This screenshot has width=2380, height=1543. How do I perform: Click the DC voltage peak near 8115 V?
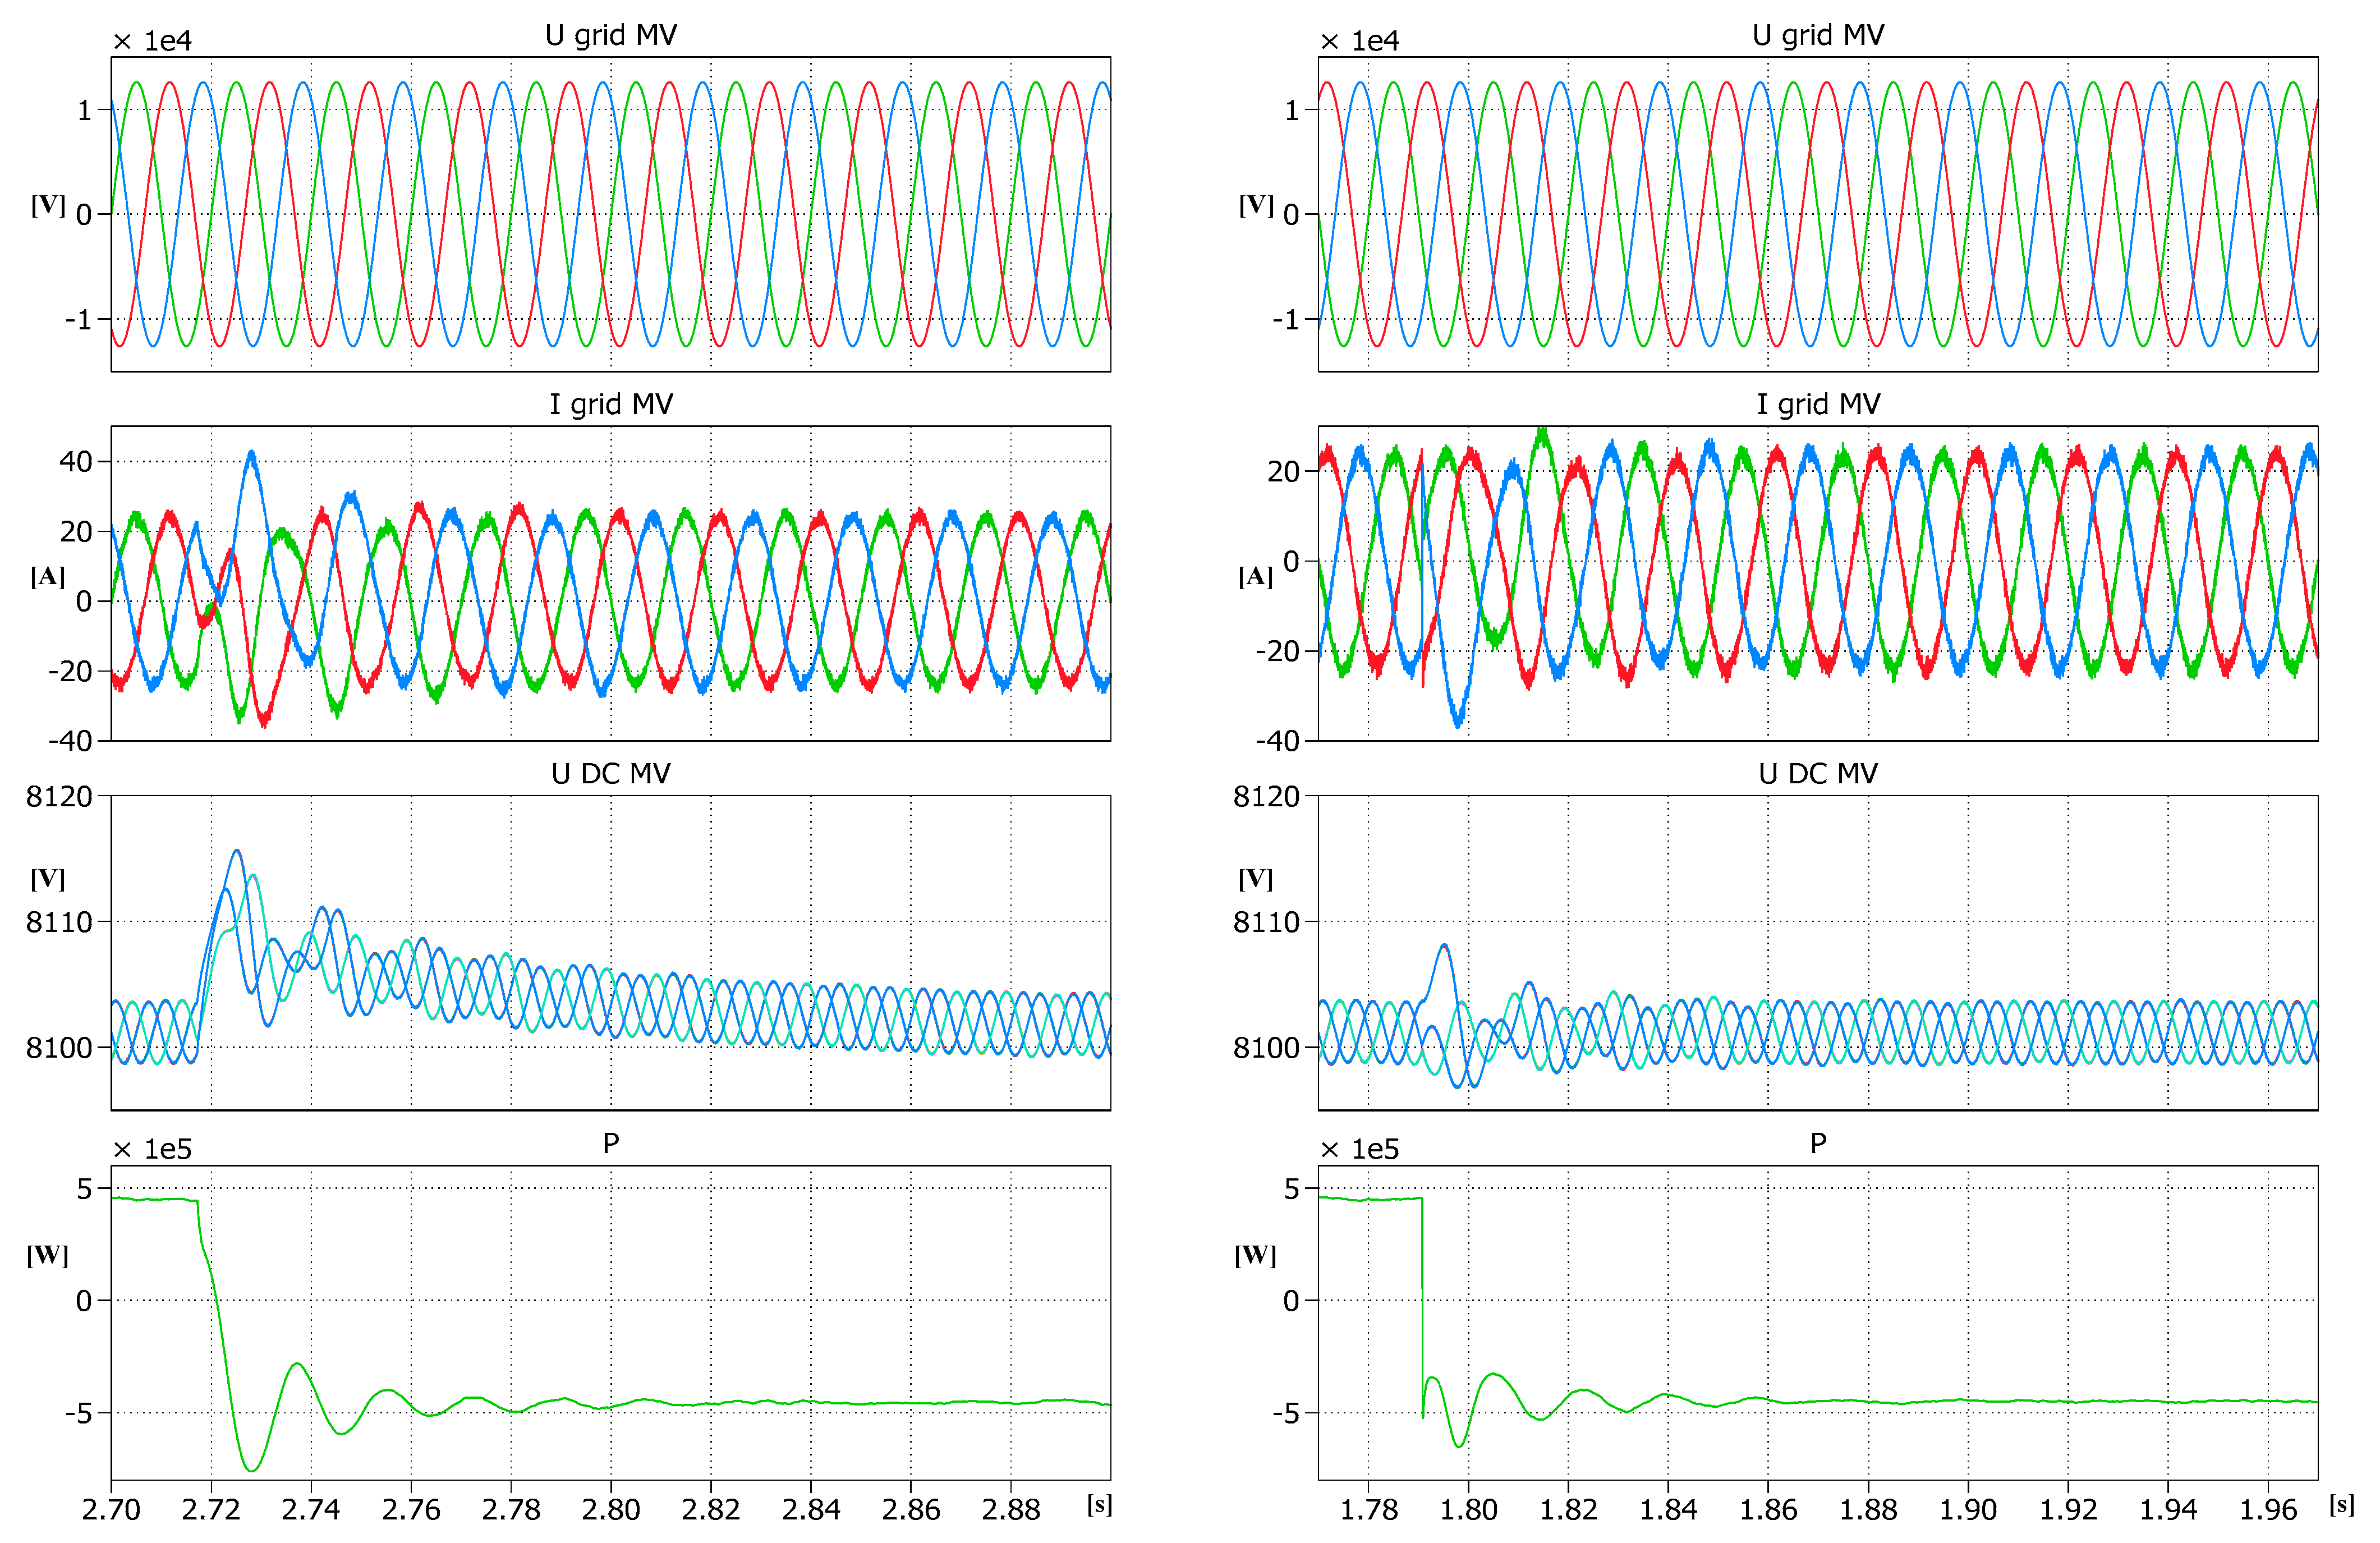click(x=237, y=851)
